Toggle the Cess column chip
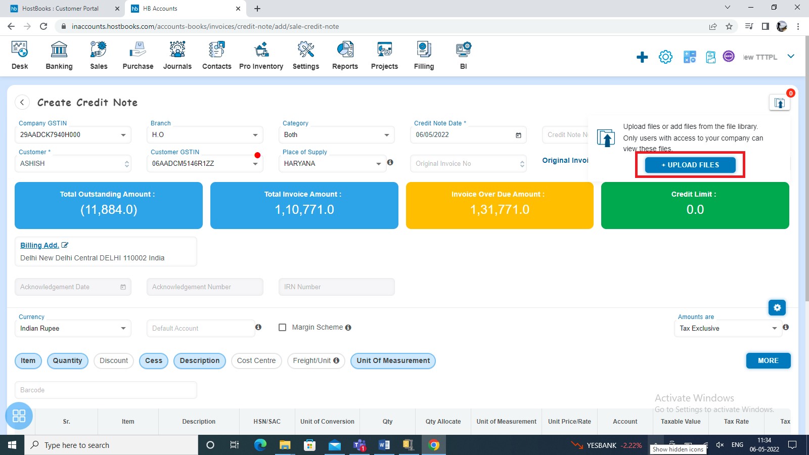 coord(154,361)
